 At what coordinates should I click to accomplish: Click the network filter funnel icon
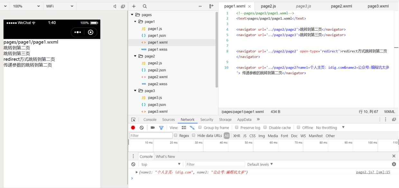[x=161, y=127]
